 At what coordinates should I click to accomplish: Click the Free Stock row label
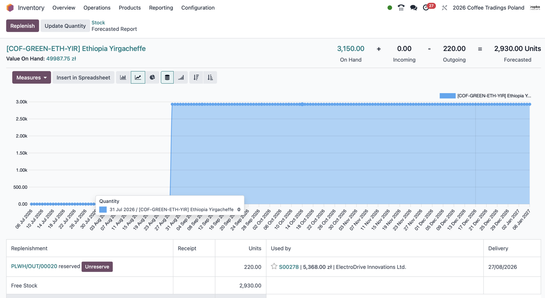click(24, 285)
